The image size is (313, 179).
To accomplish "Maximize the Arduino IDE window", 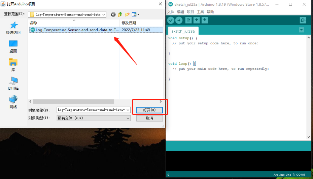I will (x=290, y=4).
